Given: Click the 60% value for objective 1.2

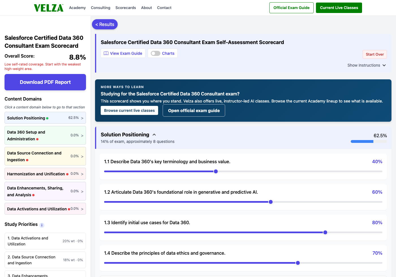Looking at the screenshot, I should tap(377, 192).
